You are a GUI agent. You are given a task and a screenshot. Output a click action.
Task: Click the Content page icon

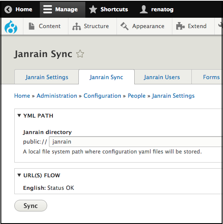click(x=32, y=26)
